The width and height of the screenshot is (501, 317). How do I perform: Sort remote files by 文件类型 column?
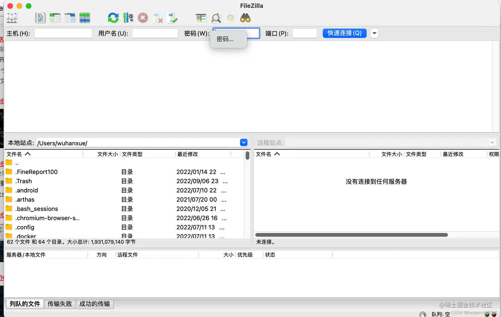422,154
